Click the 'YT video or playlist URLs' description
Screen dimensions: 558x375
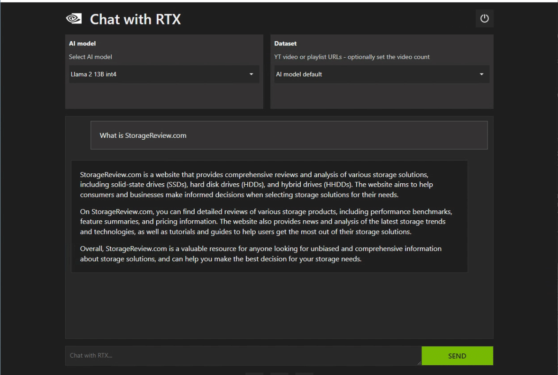tap(352, 57)
